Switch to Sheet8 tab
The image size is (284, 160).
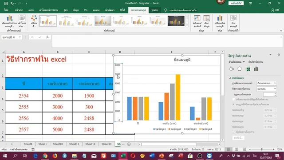click(28, 144)
